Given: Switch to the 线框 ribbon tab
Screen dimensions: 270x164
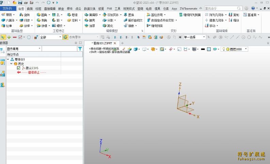Looking at the screenshot, I should point(38,9).
